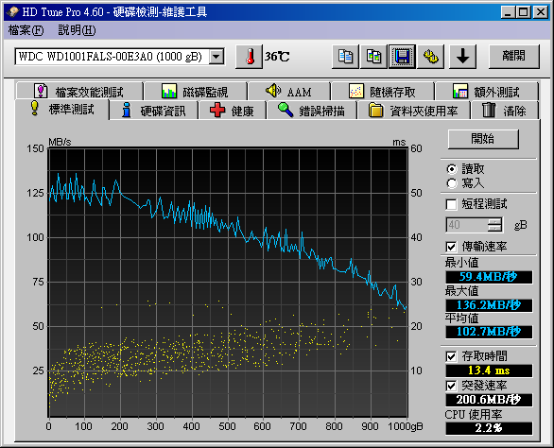Expand the WDC WD1001FALS drive dropdown
The width and height of the screenshot is (554, 448).
[x=216, y=57]
